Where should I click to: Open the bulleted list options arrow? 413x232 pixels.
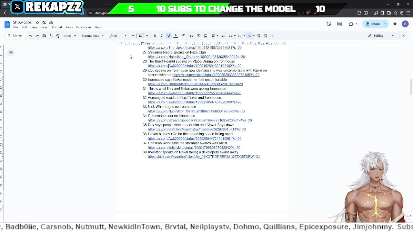[244, 36]
